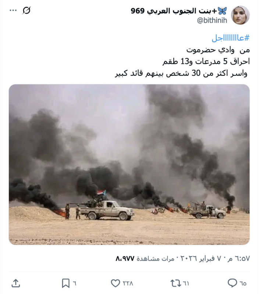
Task: Click the post date ٧ فبراير ٢٠٢٦
Action: pyautogui.click(x=200, y=259)
